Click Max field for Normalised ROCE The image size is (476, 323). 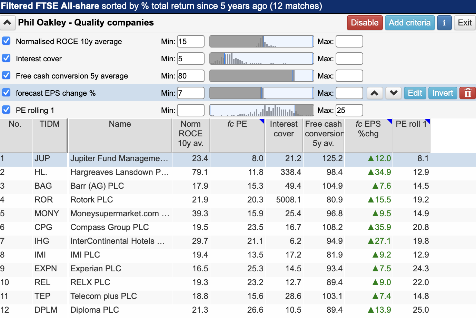click(349, 41)
